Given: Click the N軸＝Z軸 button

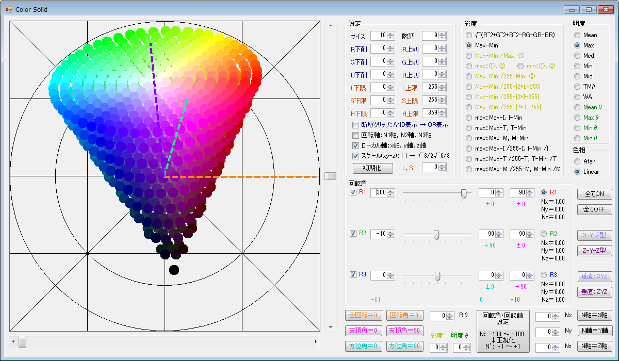Looking at the screenshot, I should click(595, 346).
